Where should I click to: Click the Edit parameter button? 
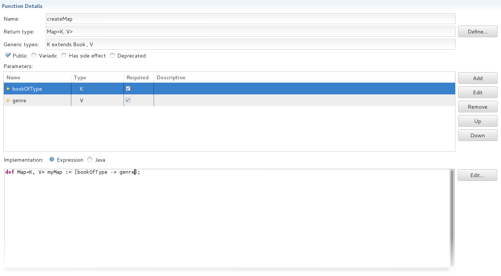pyautogui.click(x=478, y=93)
